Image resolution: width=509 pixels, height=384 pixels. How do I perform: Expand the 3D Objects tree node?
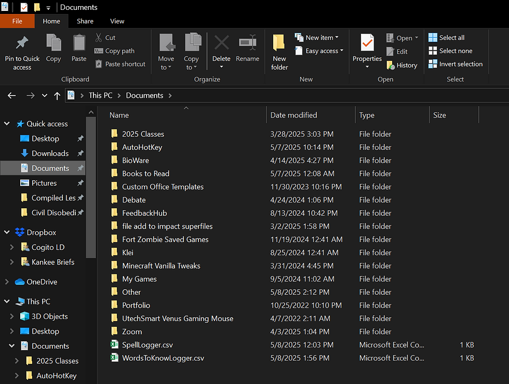pos(12,316)
